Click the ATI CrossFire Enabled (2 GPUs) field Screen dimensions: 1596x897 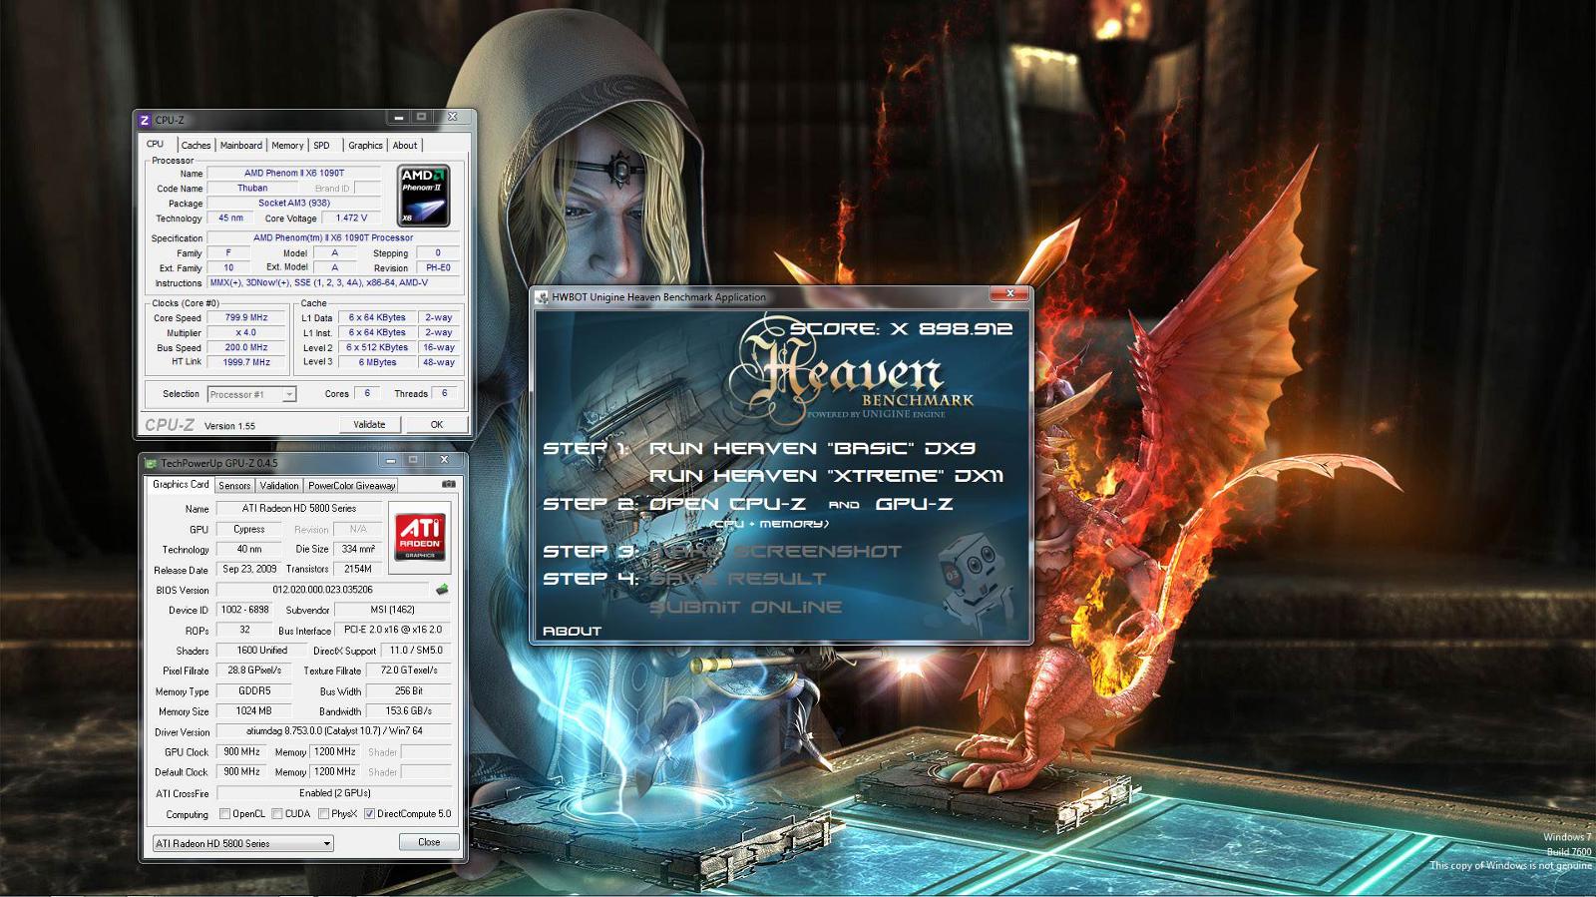tap(333, 793)
